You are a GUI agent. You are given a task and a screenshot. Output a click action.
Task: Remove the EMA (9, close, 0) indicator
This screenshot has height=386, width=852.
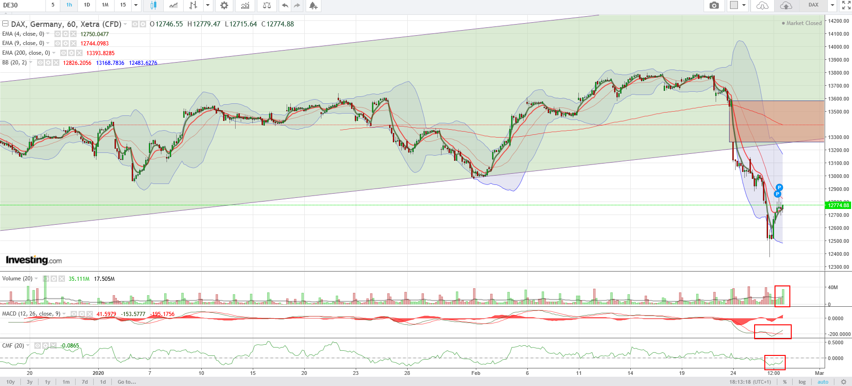click(73, 43)
